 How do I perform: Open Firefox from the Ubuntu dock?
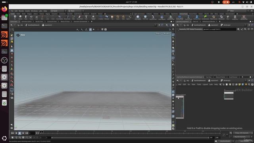[4, 9]
